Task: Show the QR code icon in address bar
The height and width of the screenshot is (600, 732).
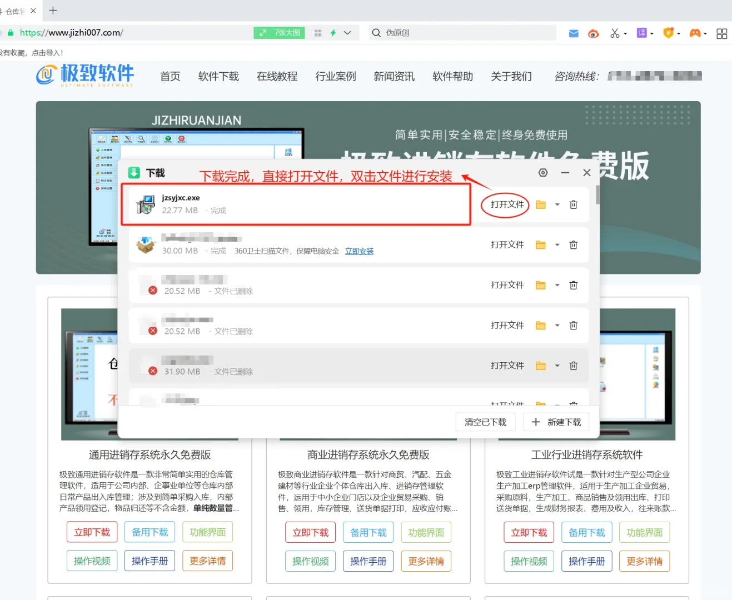Action: coord(317,33)
